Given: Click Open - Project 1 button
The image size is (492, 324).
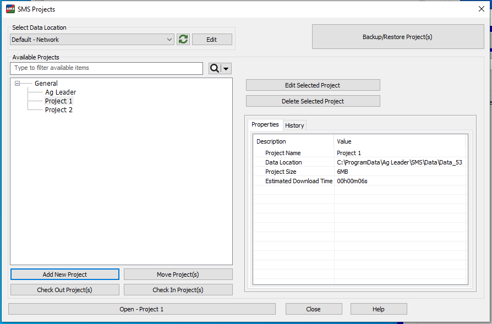Looking at the screenshot, I should [x=142, y=309].
